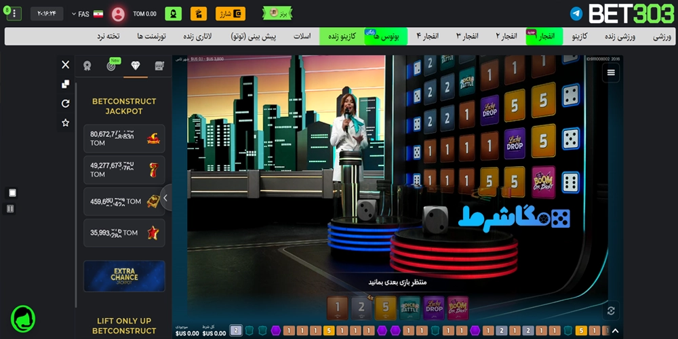
Task: Click the LIFT ONLY UP BETCONSTRUCT heading
Action: [x=124, y=325]
